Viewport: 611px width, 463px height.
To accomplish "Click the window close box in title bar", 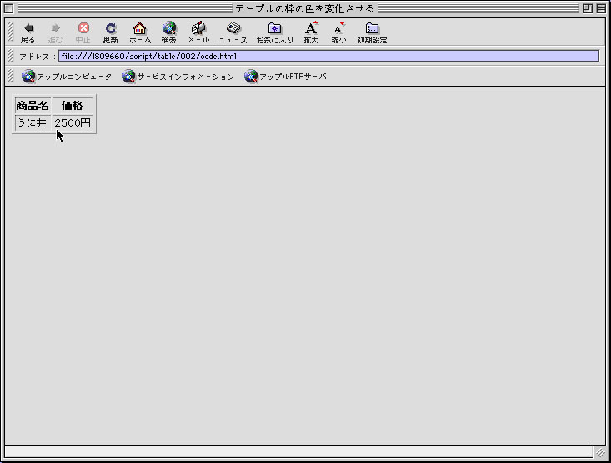I will point(8,8).
